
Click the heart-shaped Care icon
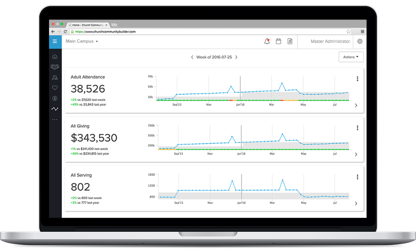tap(55, 87)
